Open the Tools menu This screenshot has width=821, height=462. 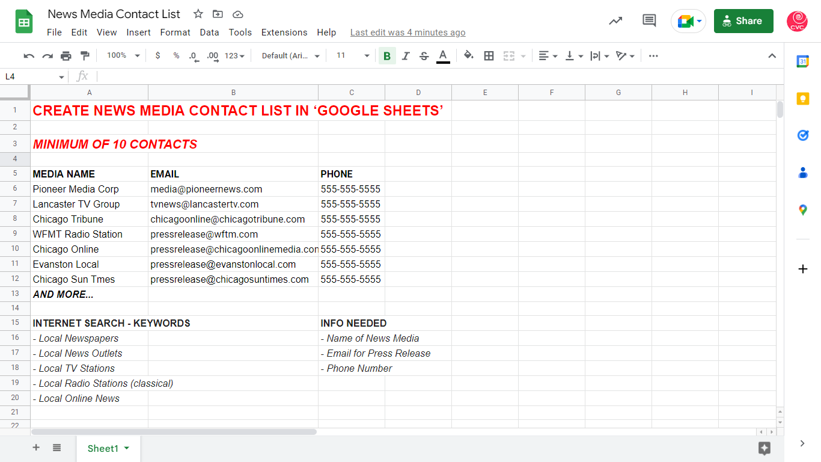point(240,32)
